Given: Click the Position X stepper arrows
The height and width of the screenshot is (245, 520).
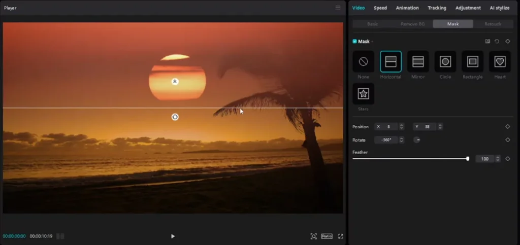Looking at the screenshot, I should coord(402,126).
